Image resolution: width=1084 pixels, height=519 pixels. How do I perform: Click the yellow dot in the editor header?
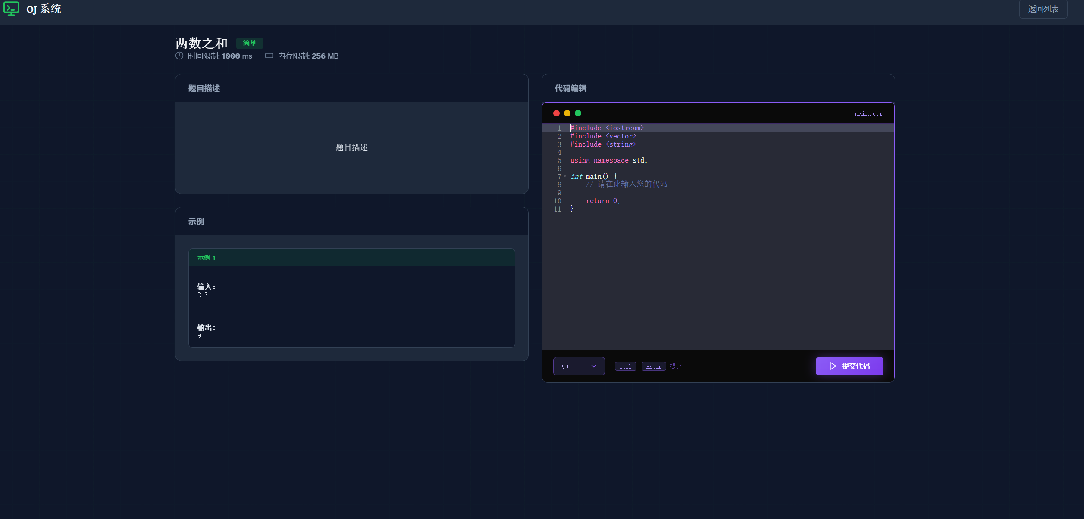coord(567,113)
